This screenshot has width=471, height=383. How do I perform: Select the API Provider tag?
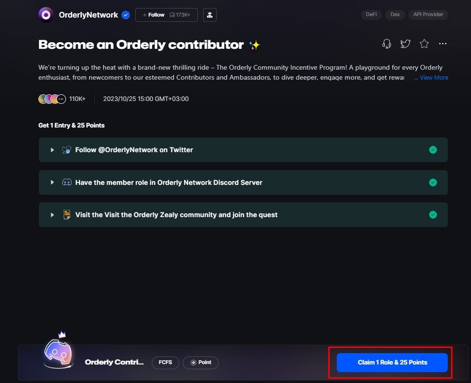[428, 14]
